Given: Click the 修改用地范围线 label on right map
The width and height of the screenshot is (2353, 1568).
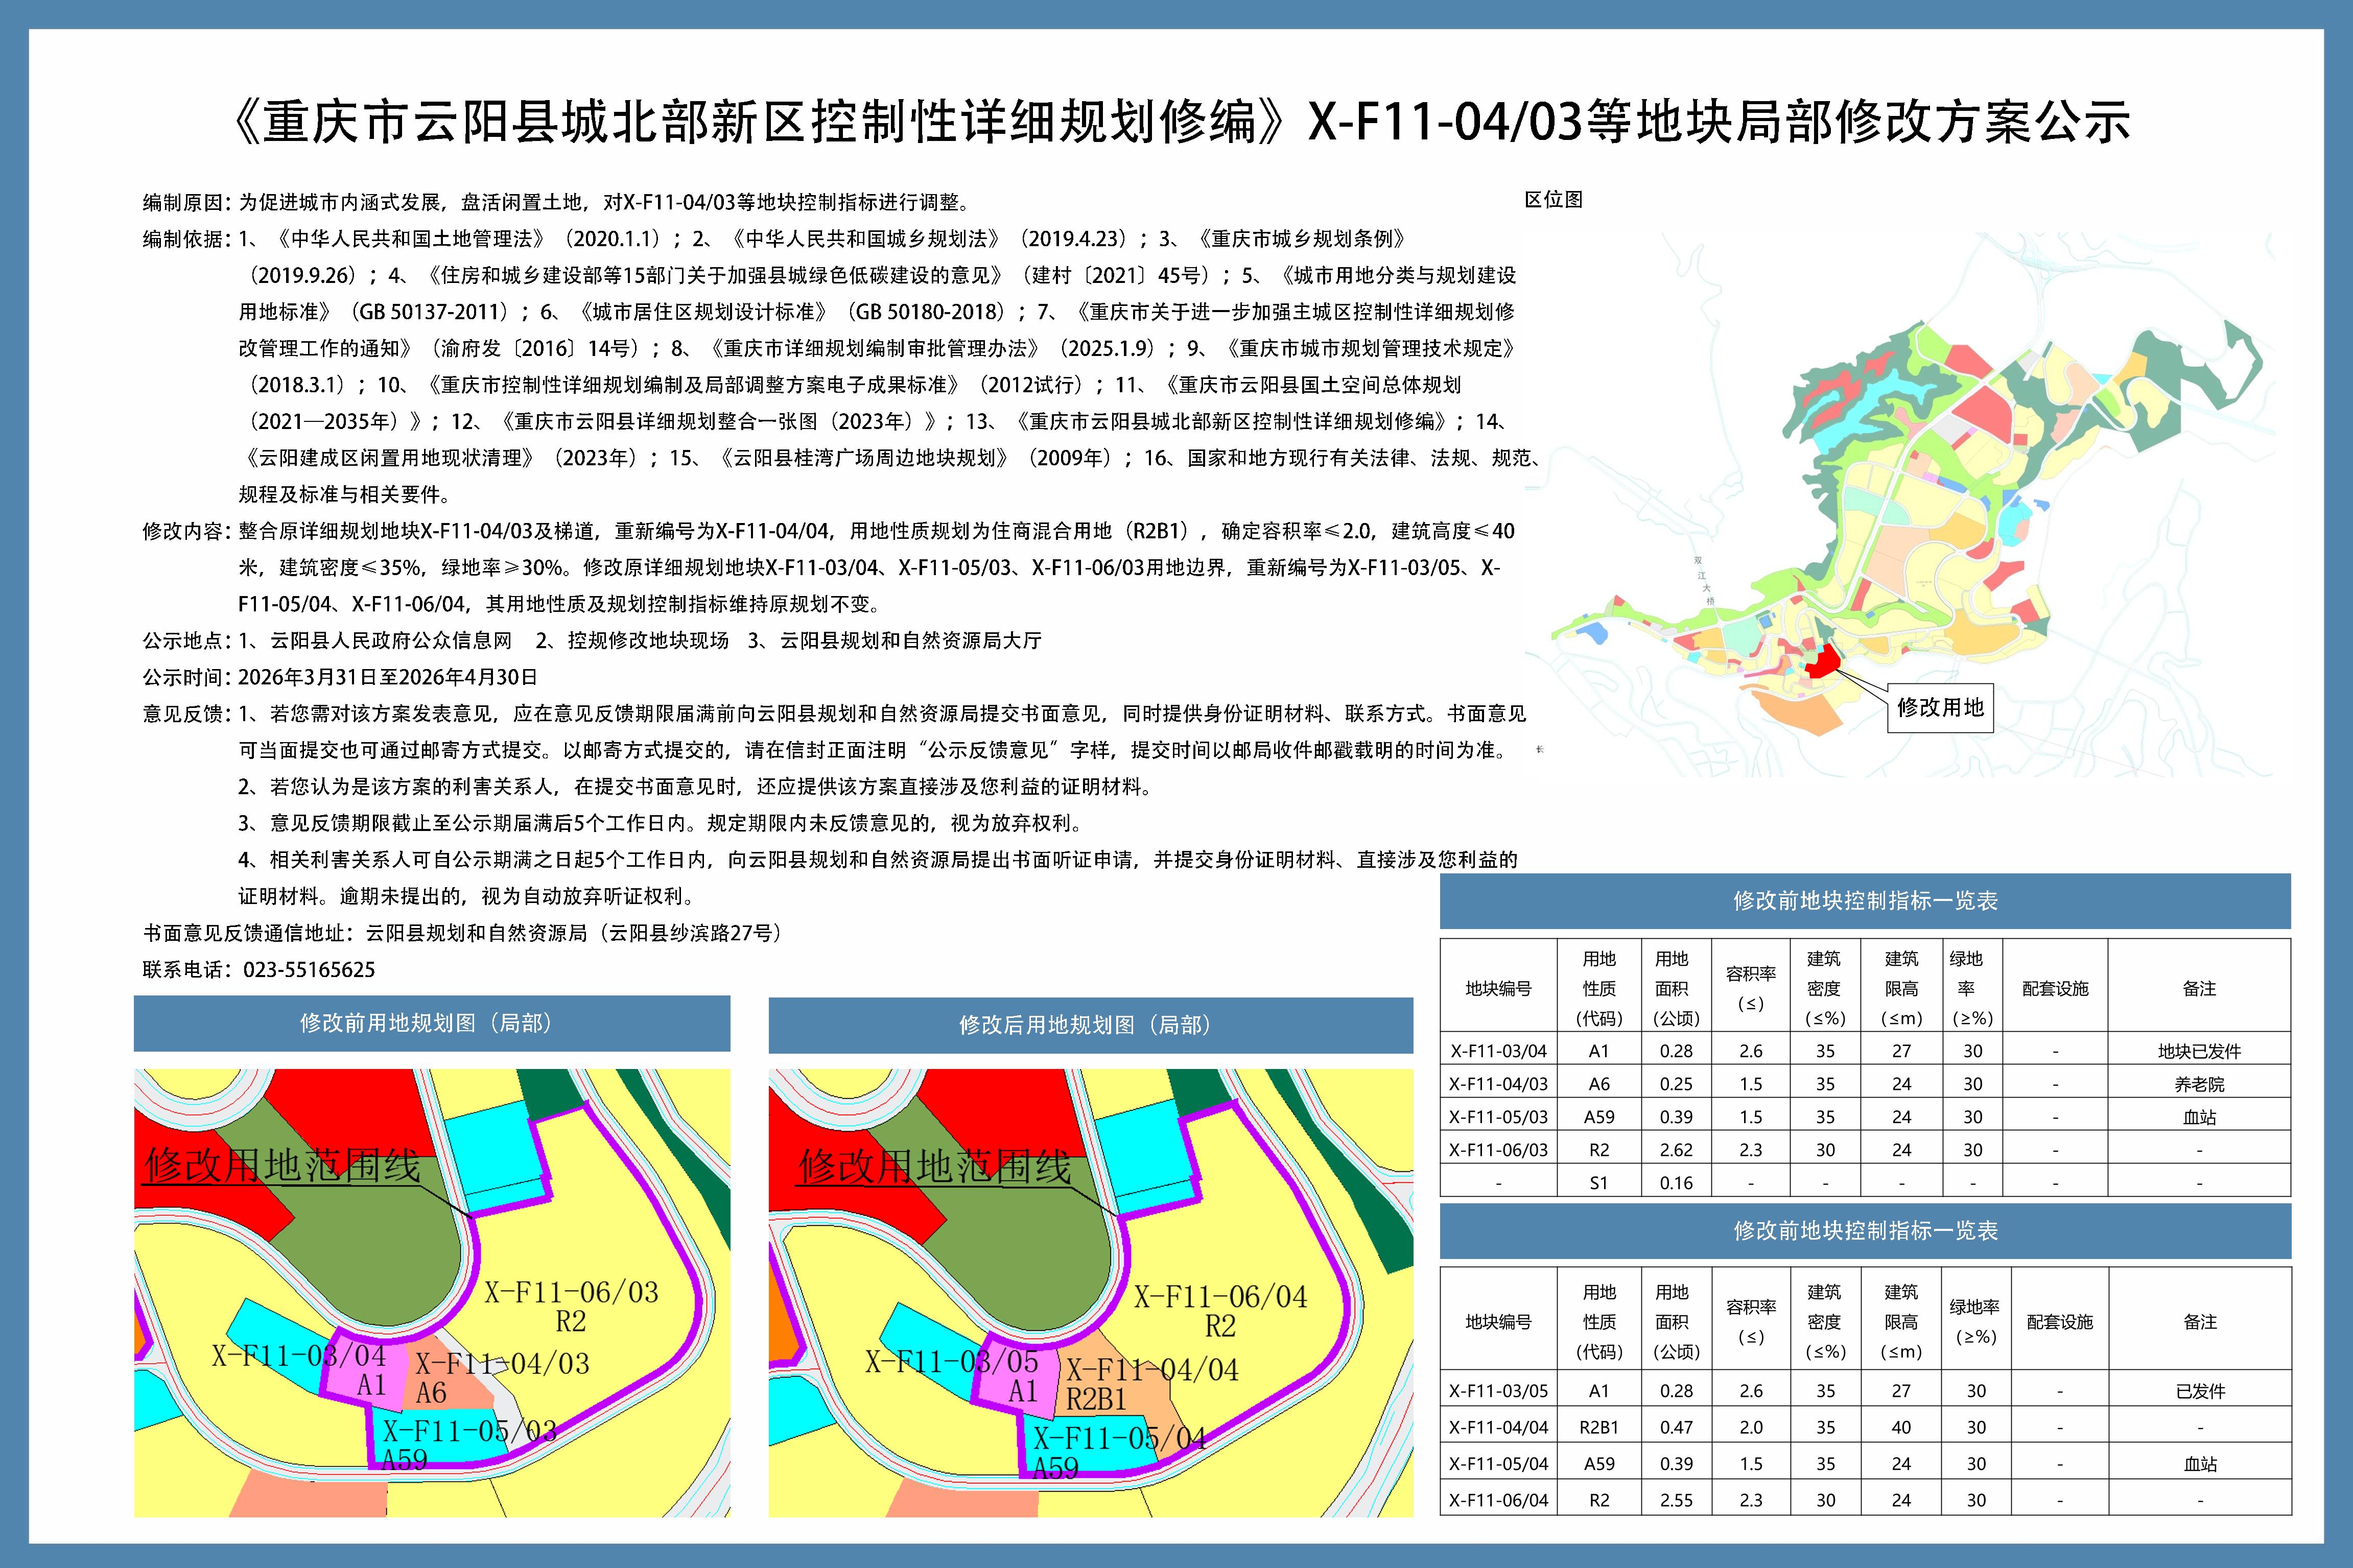Looking at the screenshot, I should (934, 1166).
